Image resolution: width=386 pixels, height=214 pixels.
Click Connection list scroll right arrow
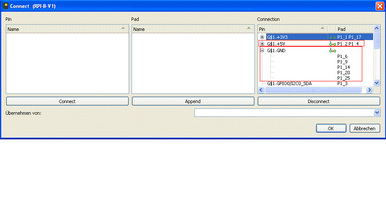coord(369,90)
